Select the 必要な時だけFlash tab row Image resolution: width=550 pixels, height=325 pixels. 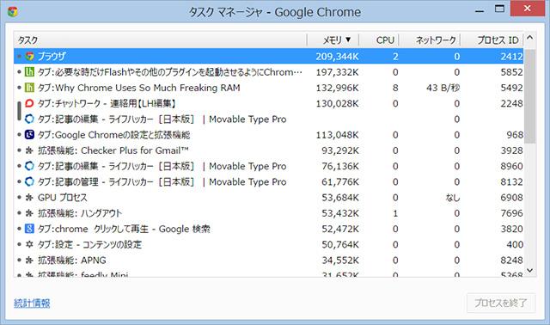(x=268, y=72)
